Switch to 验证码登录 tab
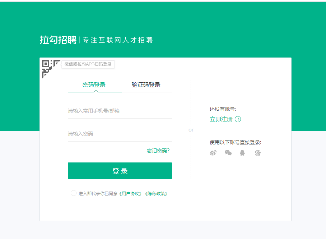This screenshot has width=326, height=239. point(146,85)
